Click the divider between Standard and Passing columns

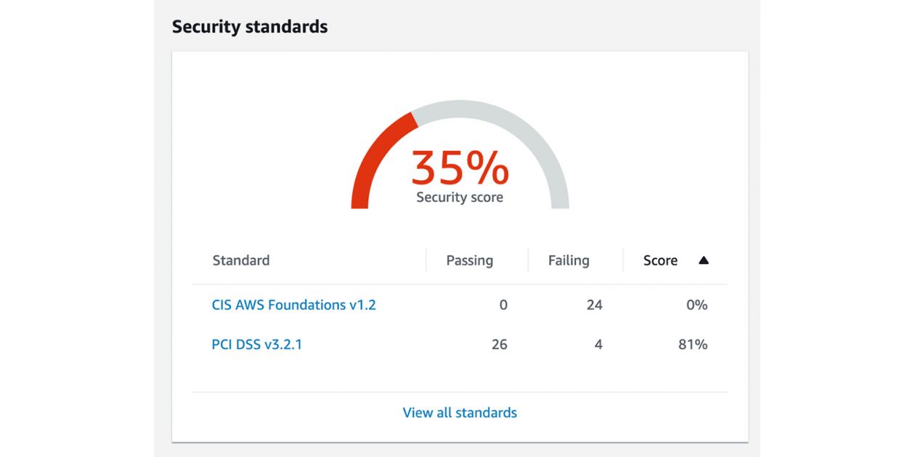[426, 260]
